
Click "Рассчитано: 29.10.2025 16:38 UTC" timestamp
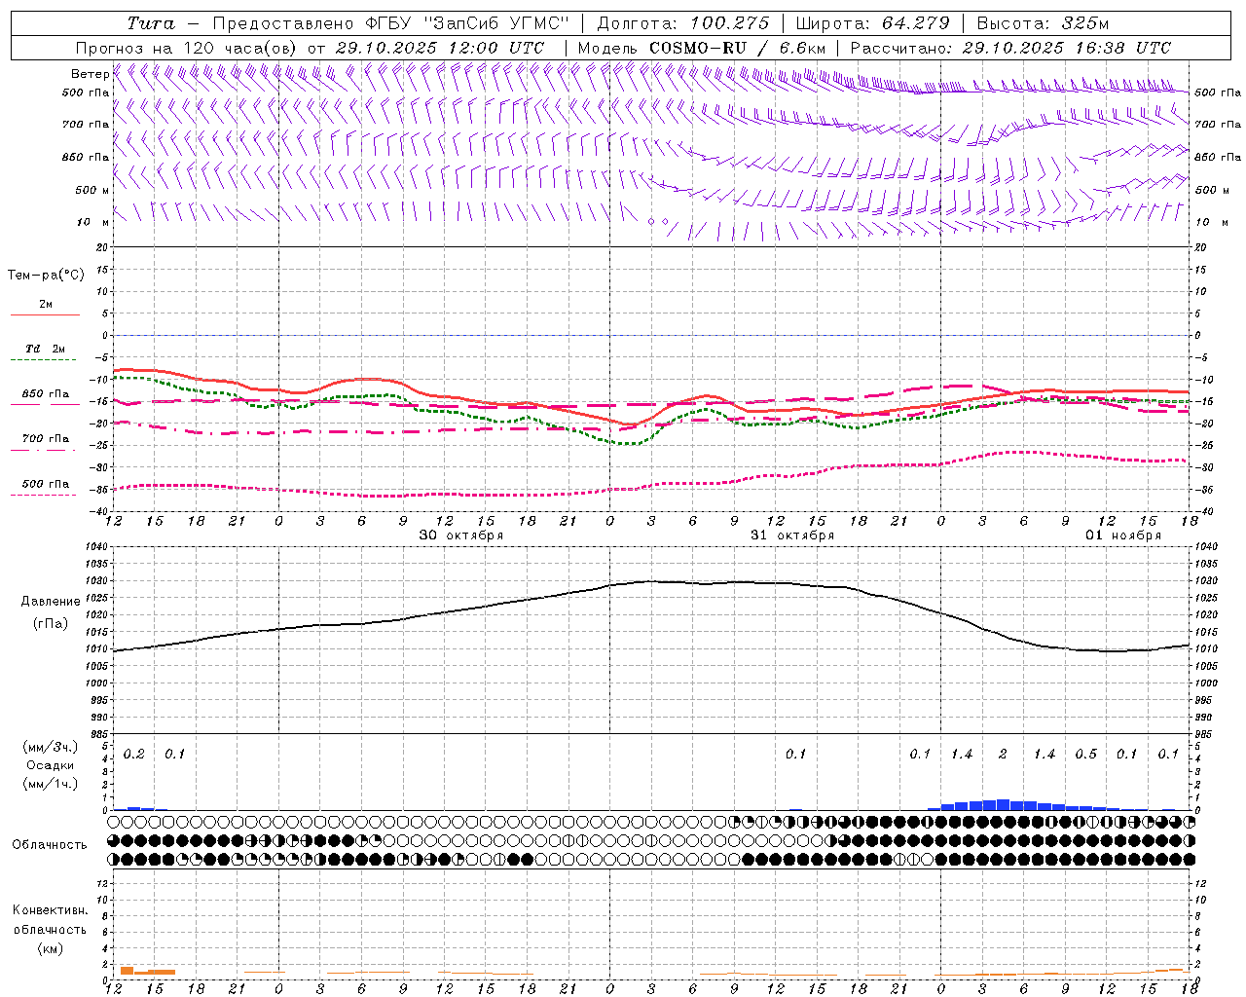pos(1010,48)
